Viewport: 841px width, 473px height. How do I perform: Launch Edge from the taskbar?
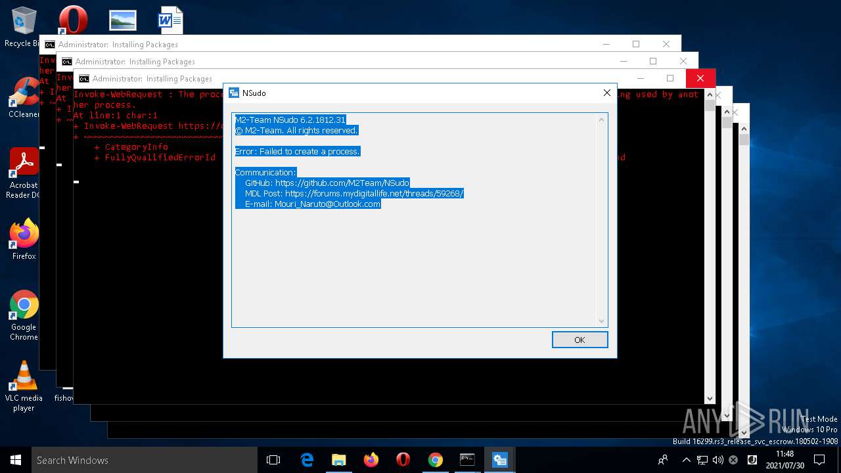coord(307,460)
